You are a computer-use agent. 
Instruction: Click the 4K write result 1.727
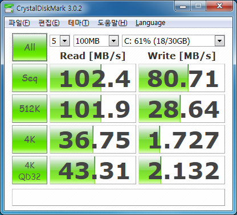pos(182,139)
